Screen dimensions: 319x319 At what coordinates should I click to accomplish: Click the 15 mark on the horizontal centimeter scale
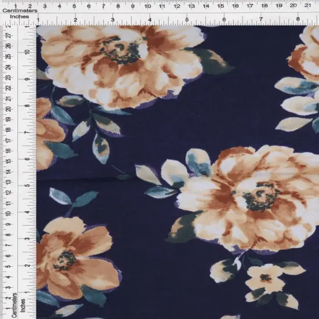click(221, 6)
